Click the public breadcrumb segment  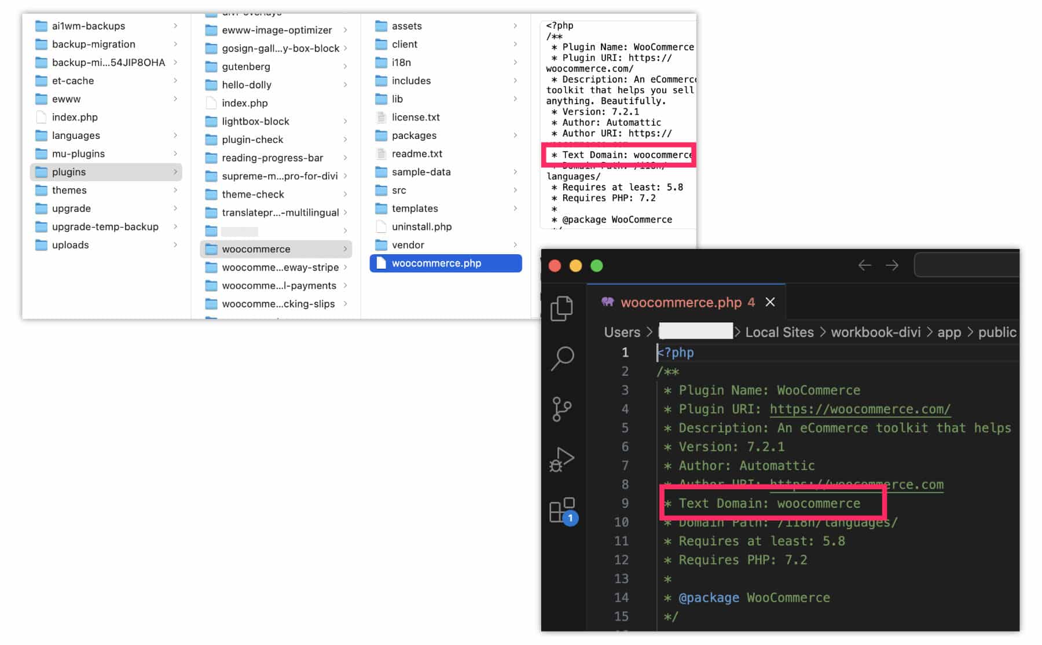[997, 332]
